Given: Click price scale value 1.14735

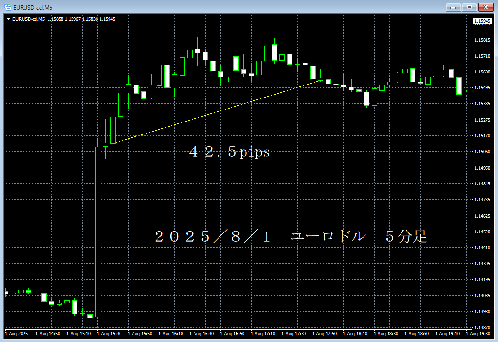Looking at the screenshot, I should click(482, 200).
